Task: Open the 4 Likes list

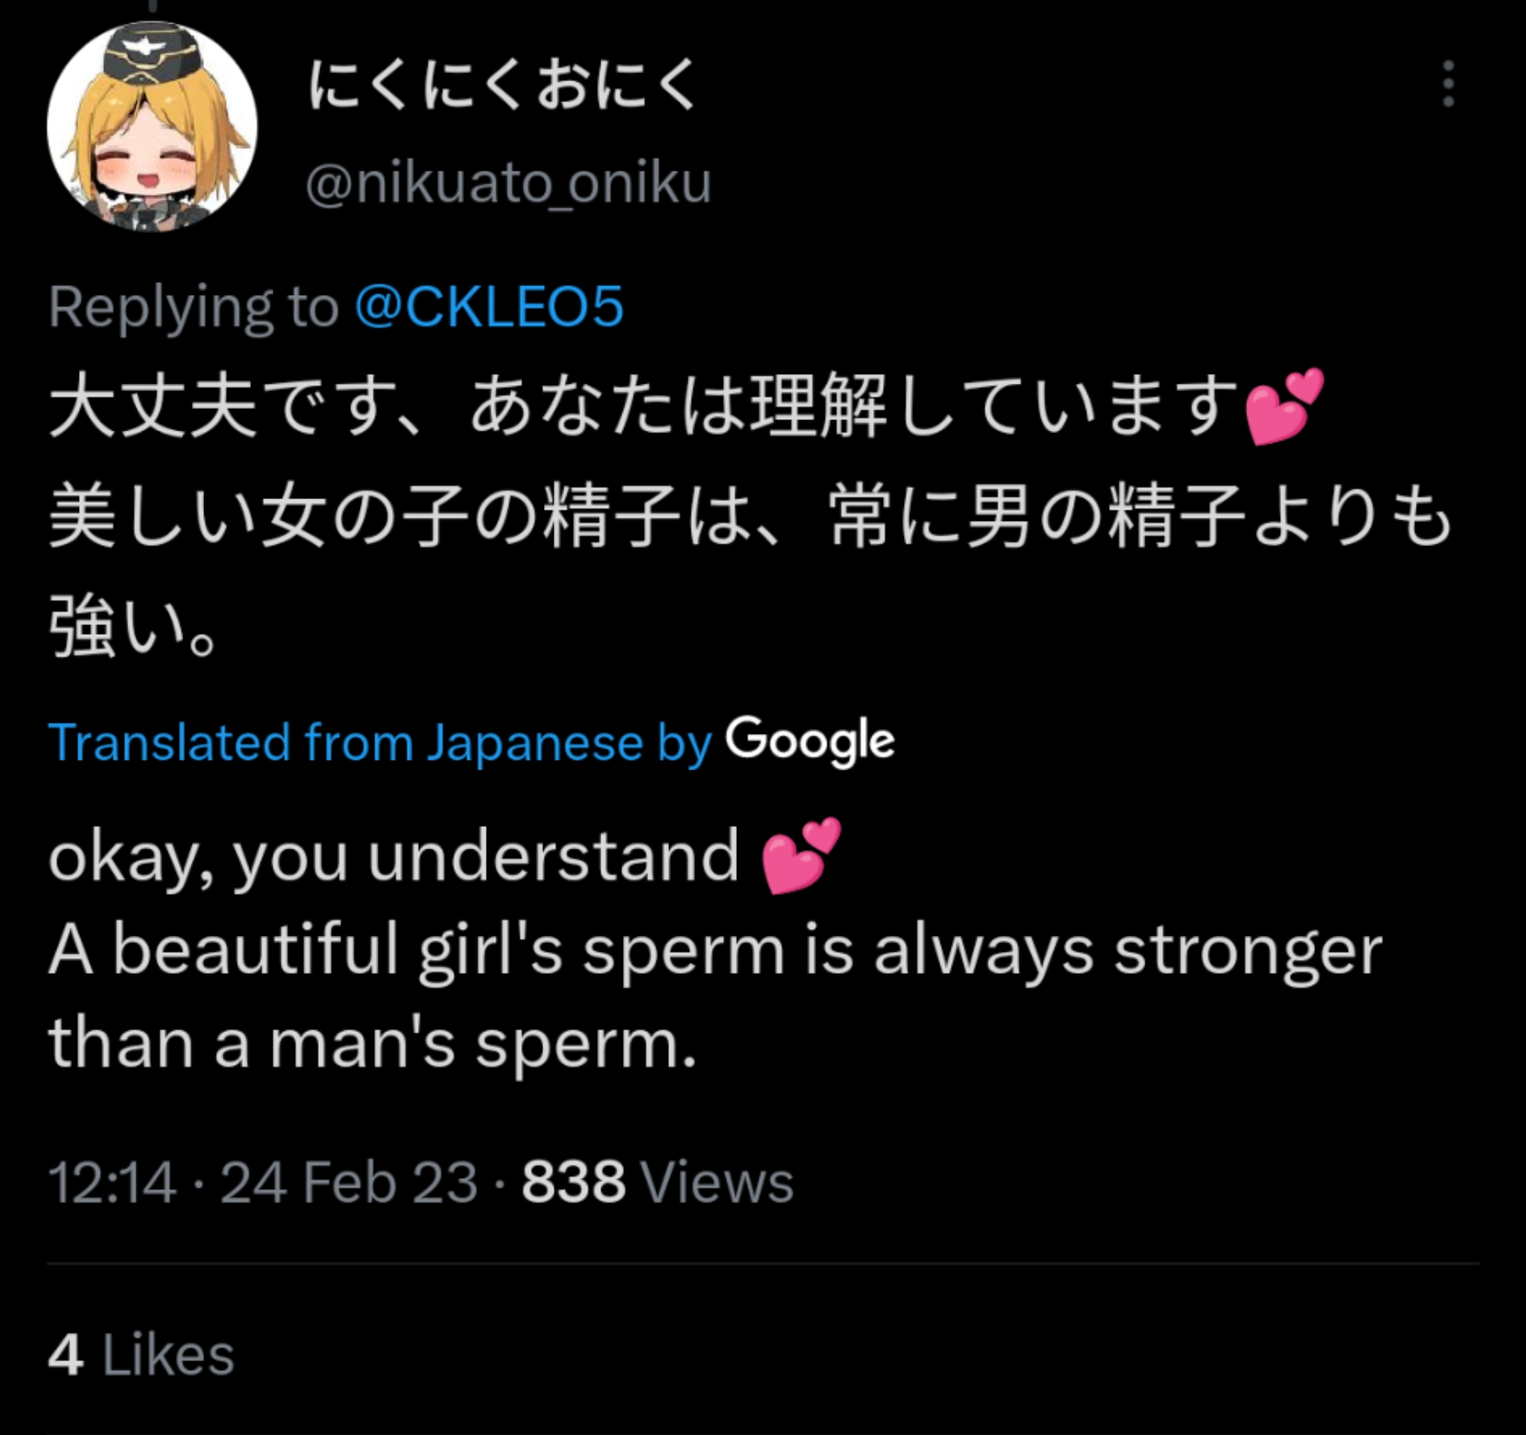Action: pos(142,1355)
